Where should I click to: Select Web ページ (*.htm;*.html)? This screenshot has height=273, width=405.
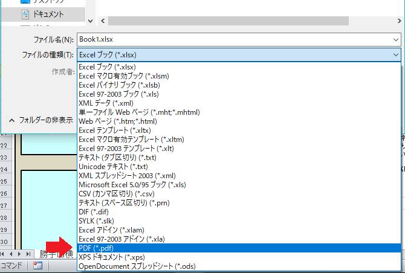click(239, 121)
